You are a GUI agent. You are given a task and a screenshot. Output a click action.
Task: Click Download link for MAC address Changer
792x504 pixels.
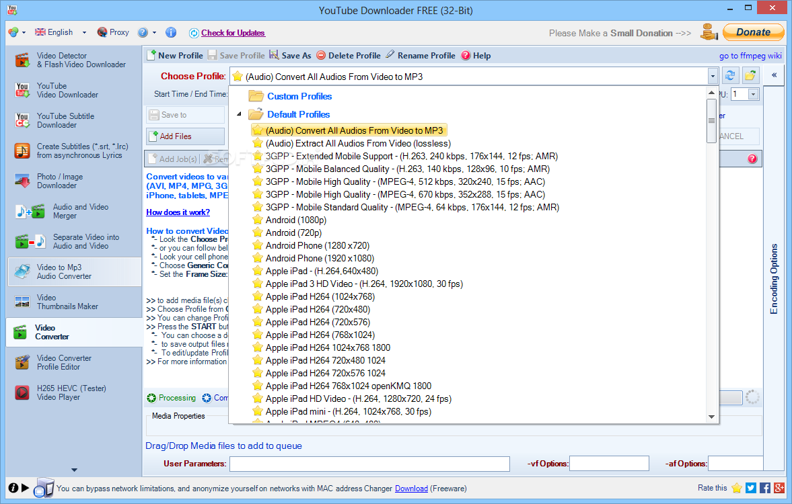point(411,489)
